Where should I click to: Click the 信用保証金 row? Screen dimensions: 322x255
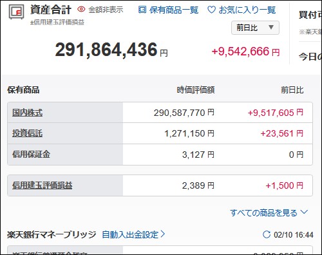(160, 155)
